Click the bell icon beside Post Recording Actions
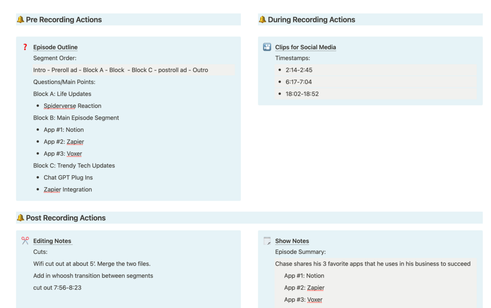Viewport: 491px width, 308px height. coord(20,218)
